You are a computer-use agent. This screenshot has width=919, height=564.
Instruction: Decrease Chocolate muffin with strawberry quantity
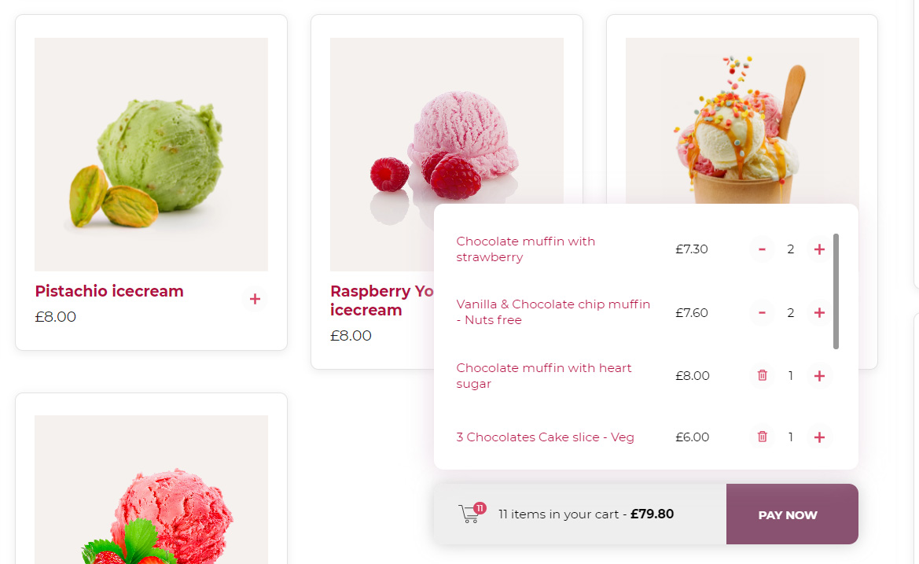point(762,250)
